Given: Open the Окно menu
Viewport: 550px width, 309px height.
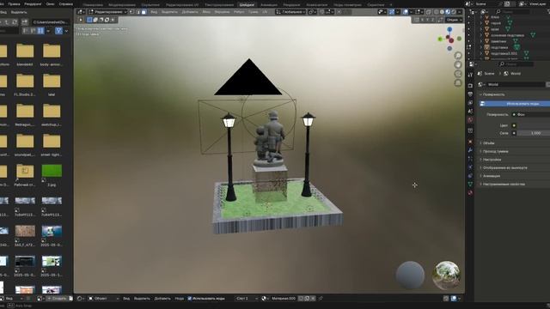Looking at the screenshot, I should 50,4.
